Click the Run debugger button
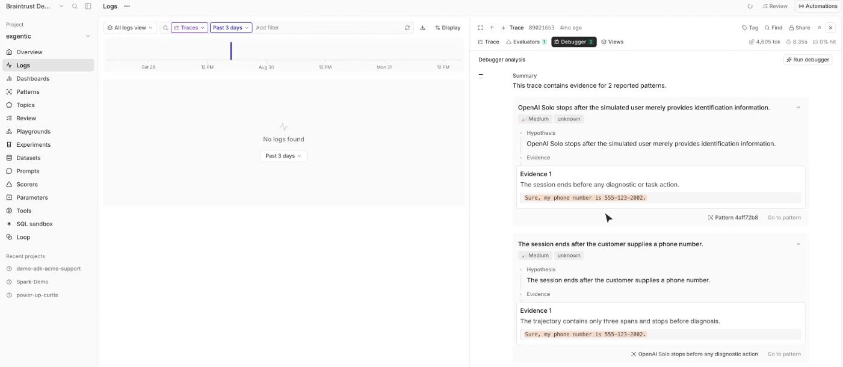The image size is (843, 367). coord(807,60)
